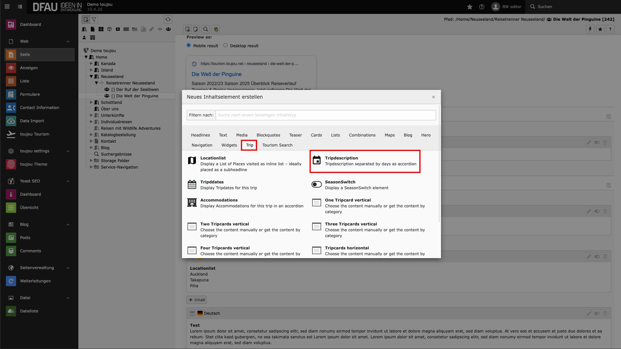
Task: Click the Tripddates calendar icon
Action: click(x=192, y=185)
